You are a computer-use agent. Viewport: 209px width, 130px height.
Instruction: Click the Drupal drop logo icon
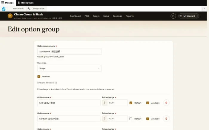tap(4, 9)
